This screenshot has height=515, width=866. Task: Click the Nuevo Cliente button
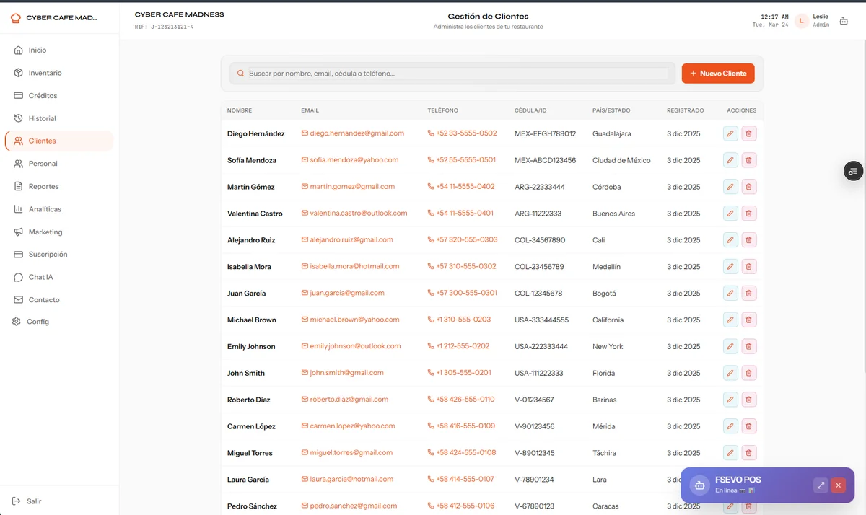click(718, 74)
